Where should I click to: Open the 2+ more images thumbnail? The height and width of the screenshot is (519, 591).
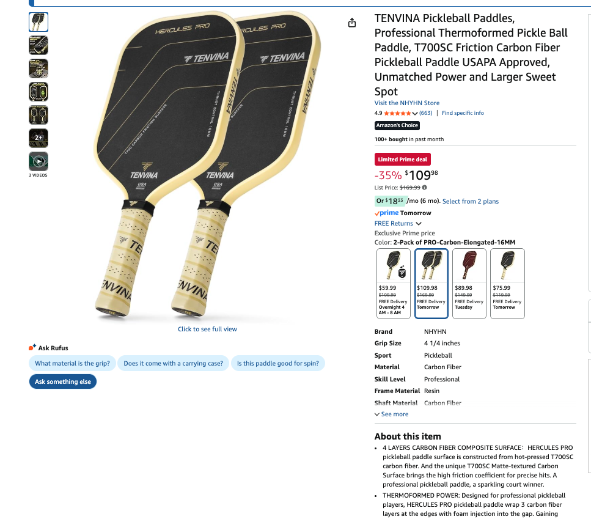39,138
